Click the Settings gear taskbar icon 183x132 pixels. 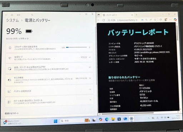132,118
